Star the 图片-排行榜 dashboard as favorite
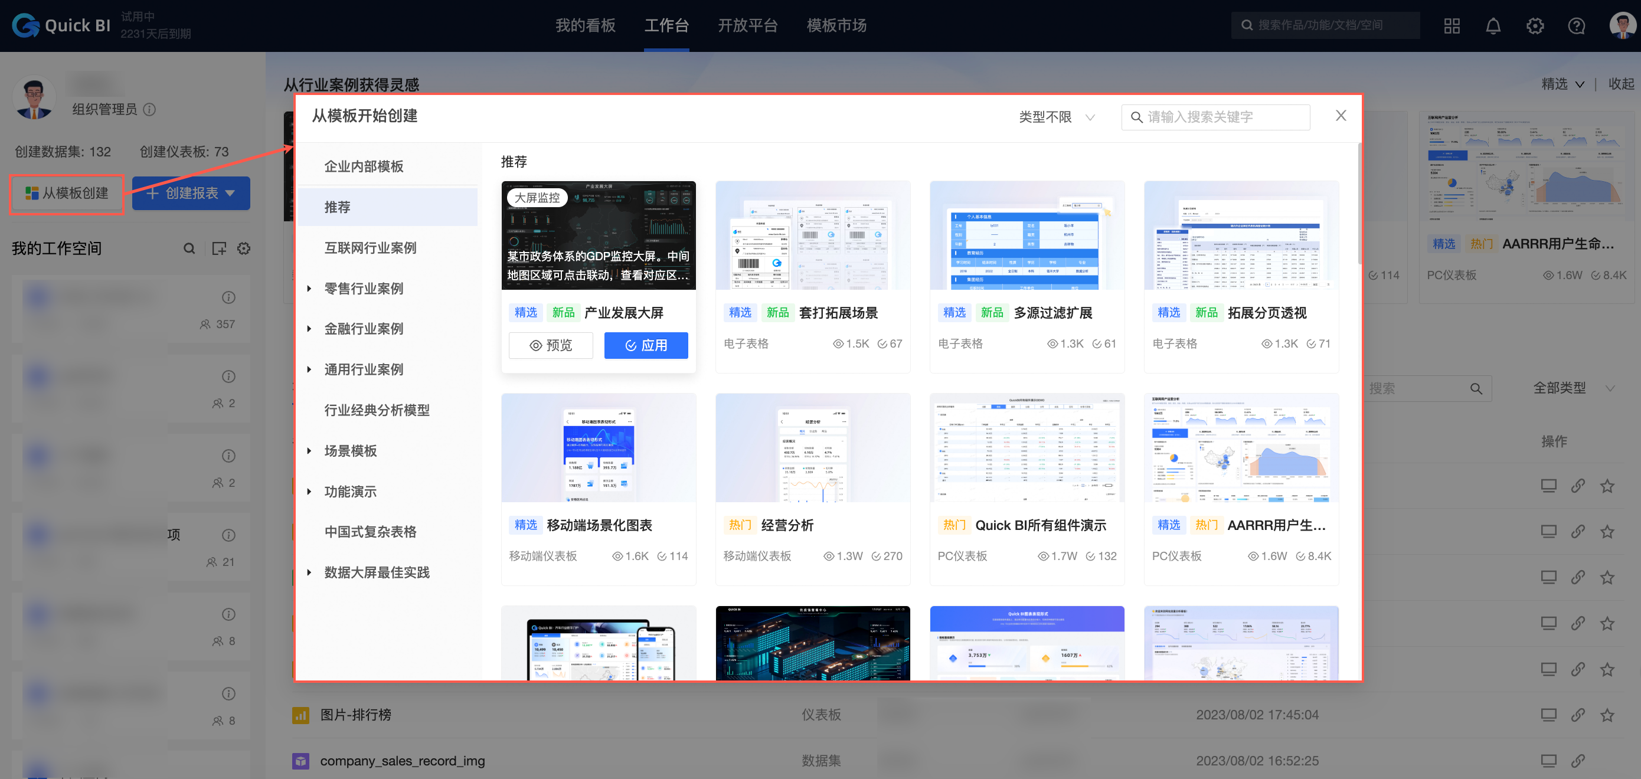 (1608, 715)
